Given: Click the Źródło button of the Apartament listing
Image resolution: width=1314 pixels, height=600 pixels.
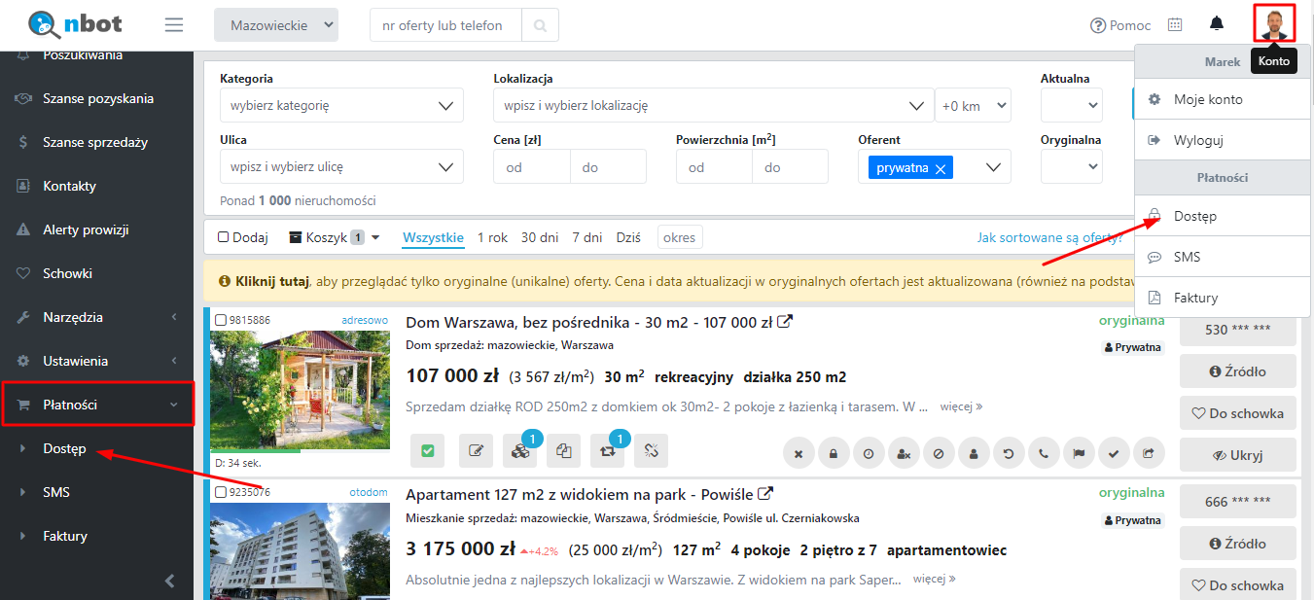Looking at the screenshot, I should [x=1237, y=544].
